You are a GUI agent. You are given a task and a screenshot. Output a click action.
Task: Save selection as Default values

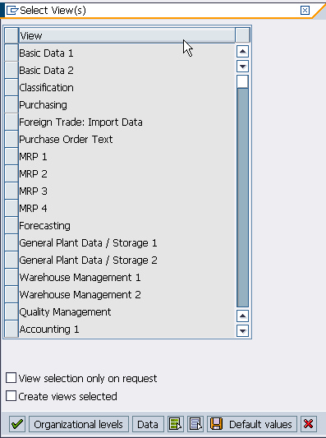(x=252, y=424)
